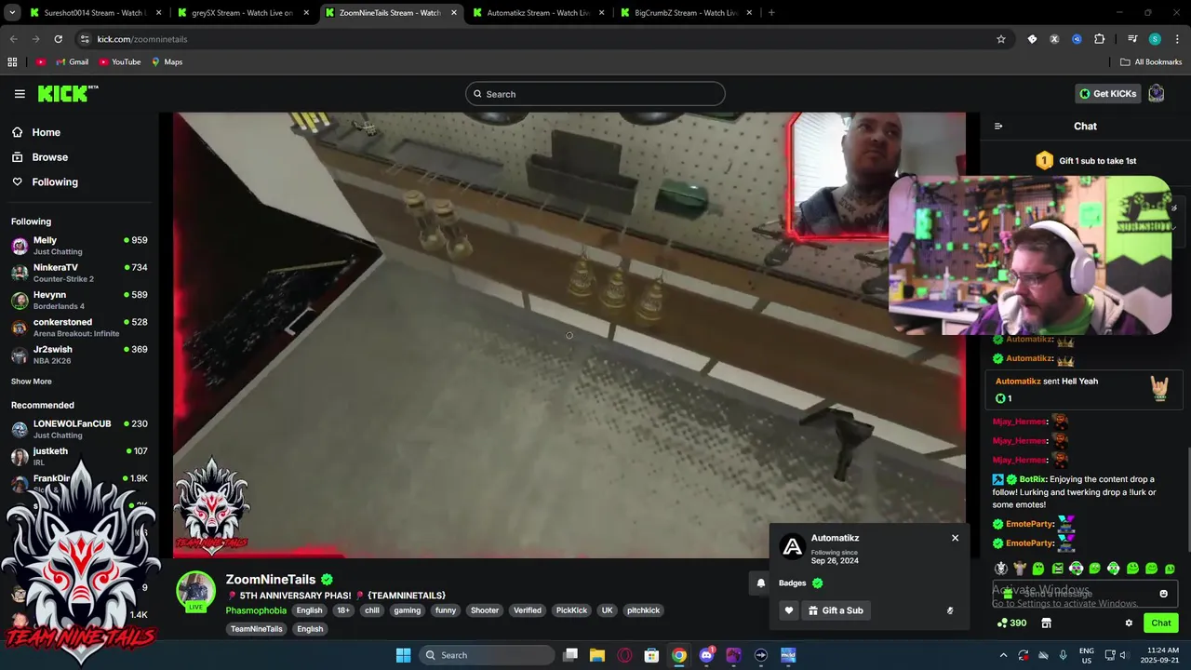
Task: Click Gift 1 sub to take 1st
Action: pos(1085,160)
